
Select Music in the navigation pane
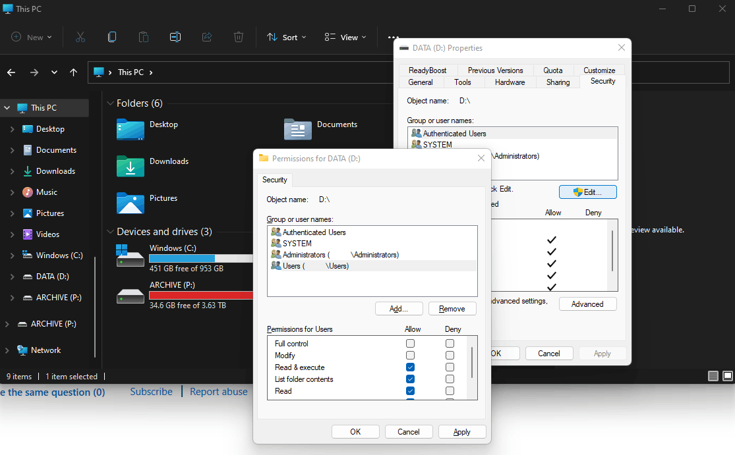click(46, 192)
